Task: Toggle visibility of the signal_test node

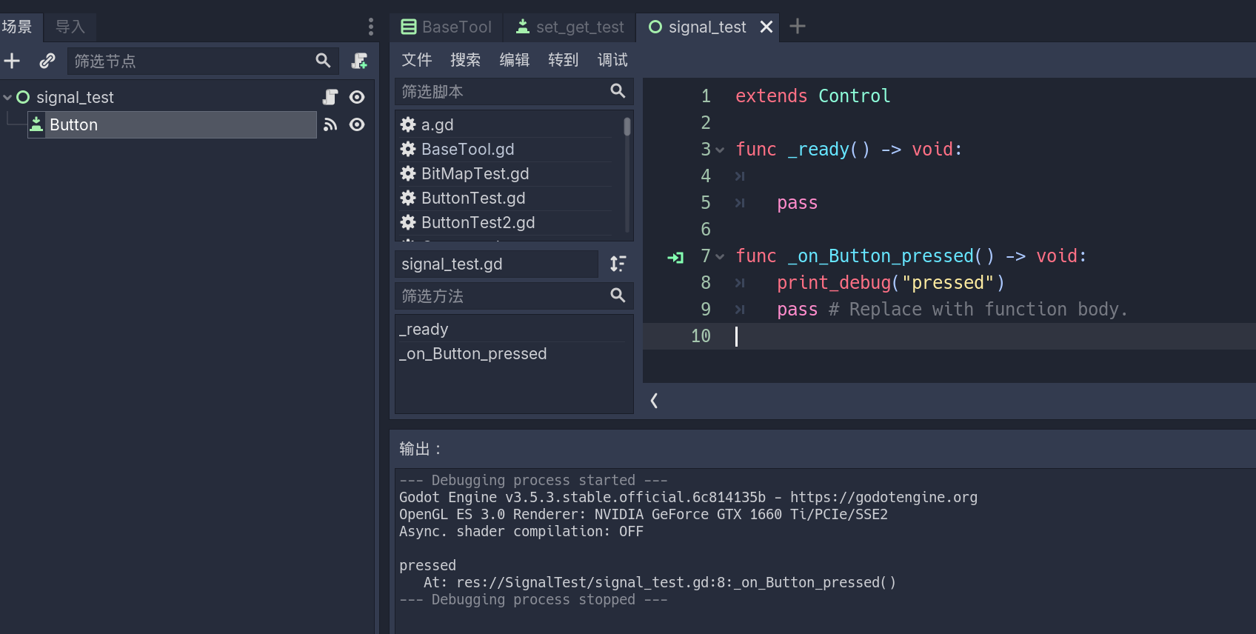Action: (357, 97)
